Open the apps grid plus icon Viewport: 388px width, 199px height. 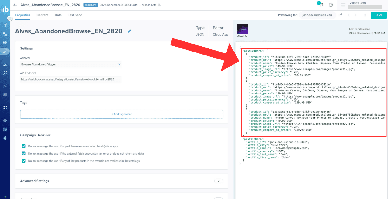click(x=5, y=108)
